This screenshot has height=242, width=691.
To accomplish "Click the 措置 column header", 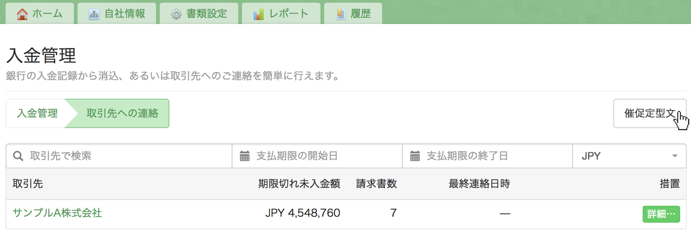I will [x=670, y=184].
